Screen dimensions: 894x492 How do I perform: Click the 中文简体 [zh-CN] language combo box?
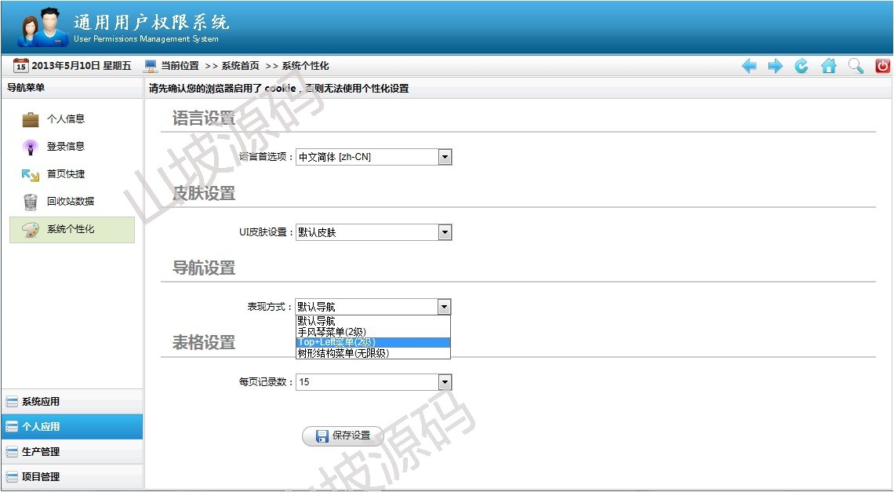click(373, 157)
